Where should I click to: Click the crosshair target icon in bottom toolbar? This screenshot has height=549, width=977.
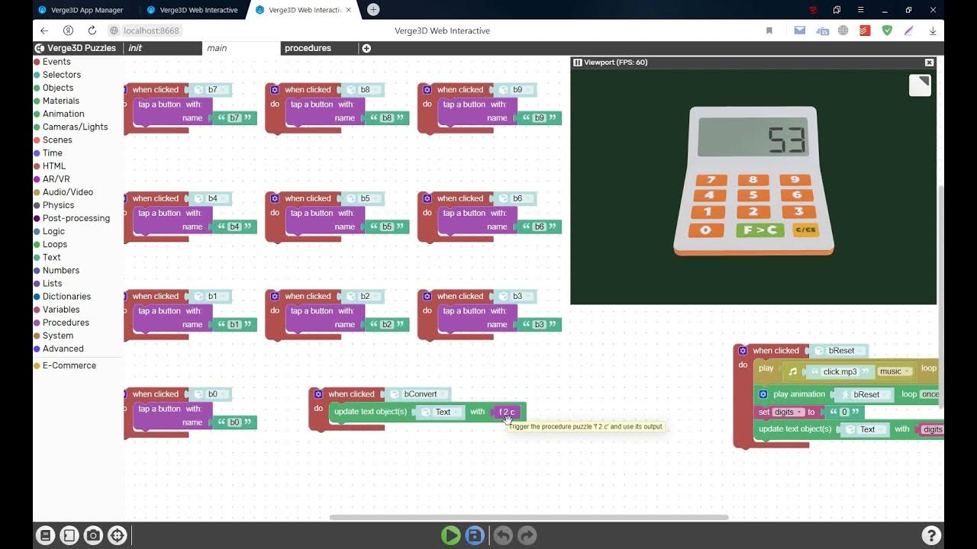click(x=117, y=535)
